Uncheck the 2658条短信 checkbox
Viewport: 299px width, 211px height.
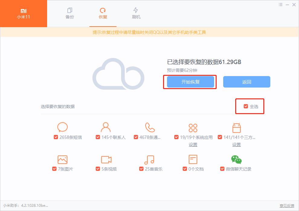pyautogui.click(x=56, y=137)
